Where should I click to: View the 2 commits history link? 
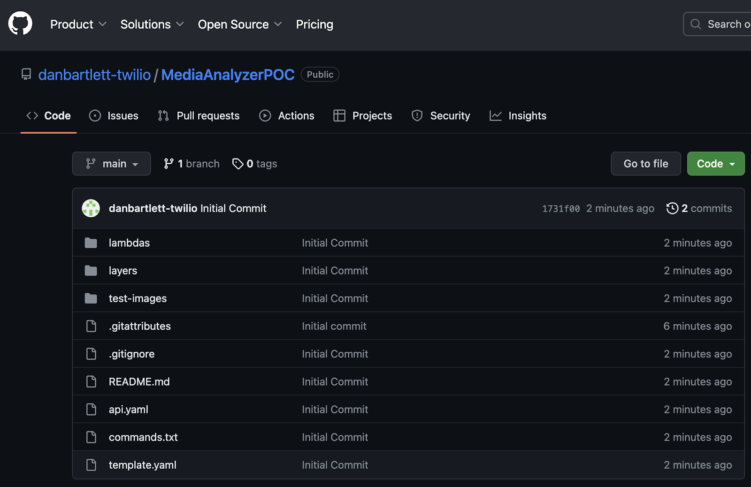699,208
